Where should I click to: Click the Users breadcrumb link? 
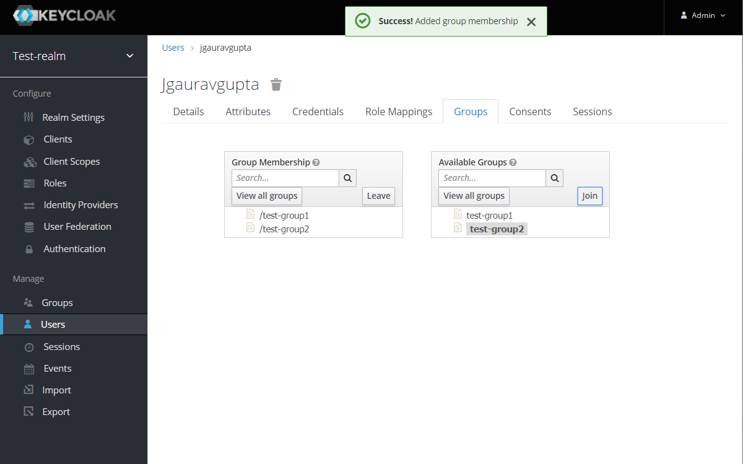[173, 48]
